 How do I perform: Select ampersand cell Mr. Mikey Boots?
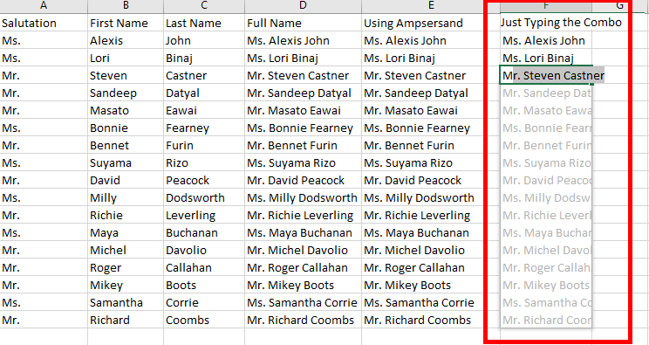[x=430, y=285]
